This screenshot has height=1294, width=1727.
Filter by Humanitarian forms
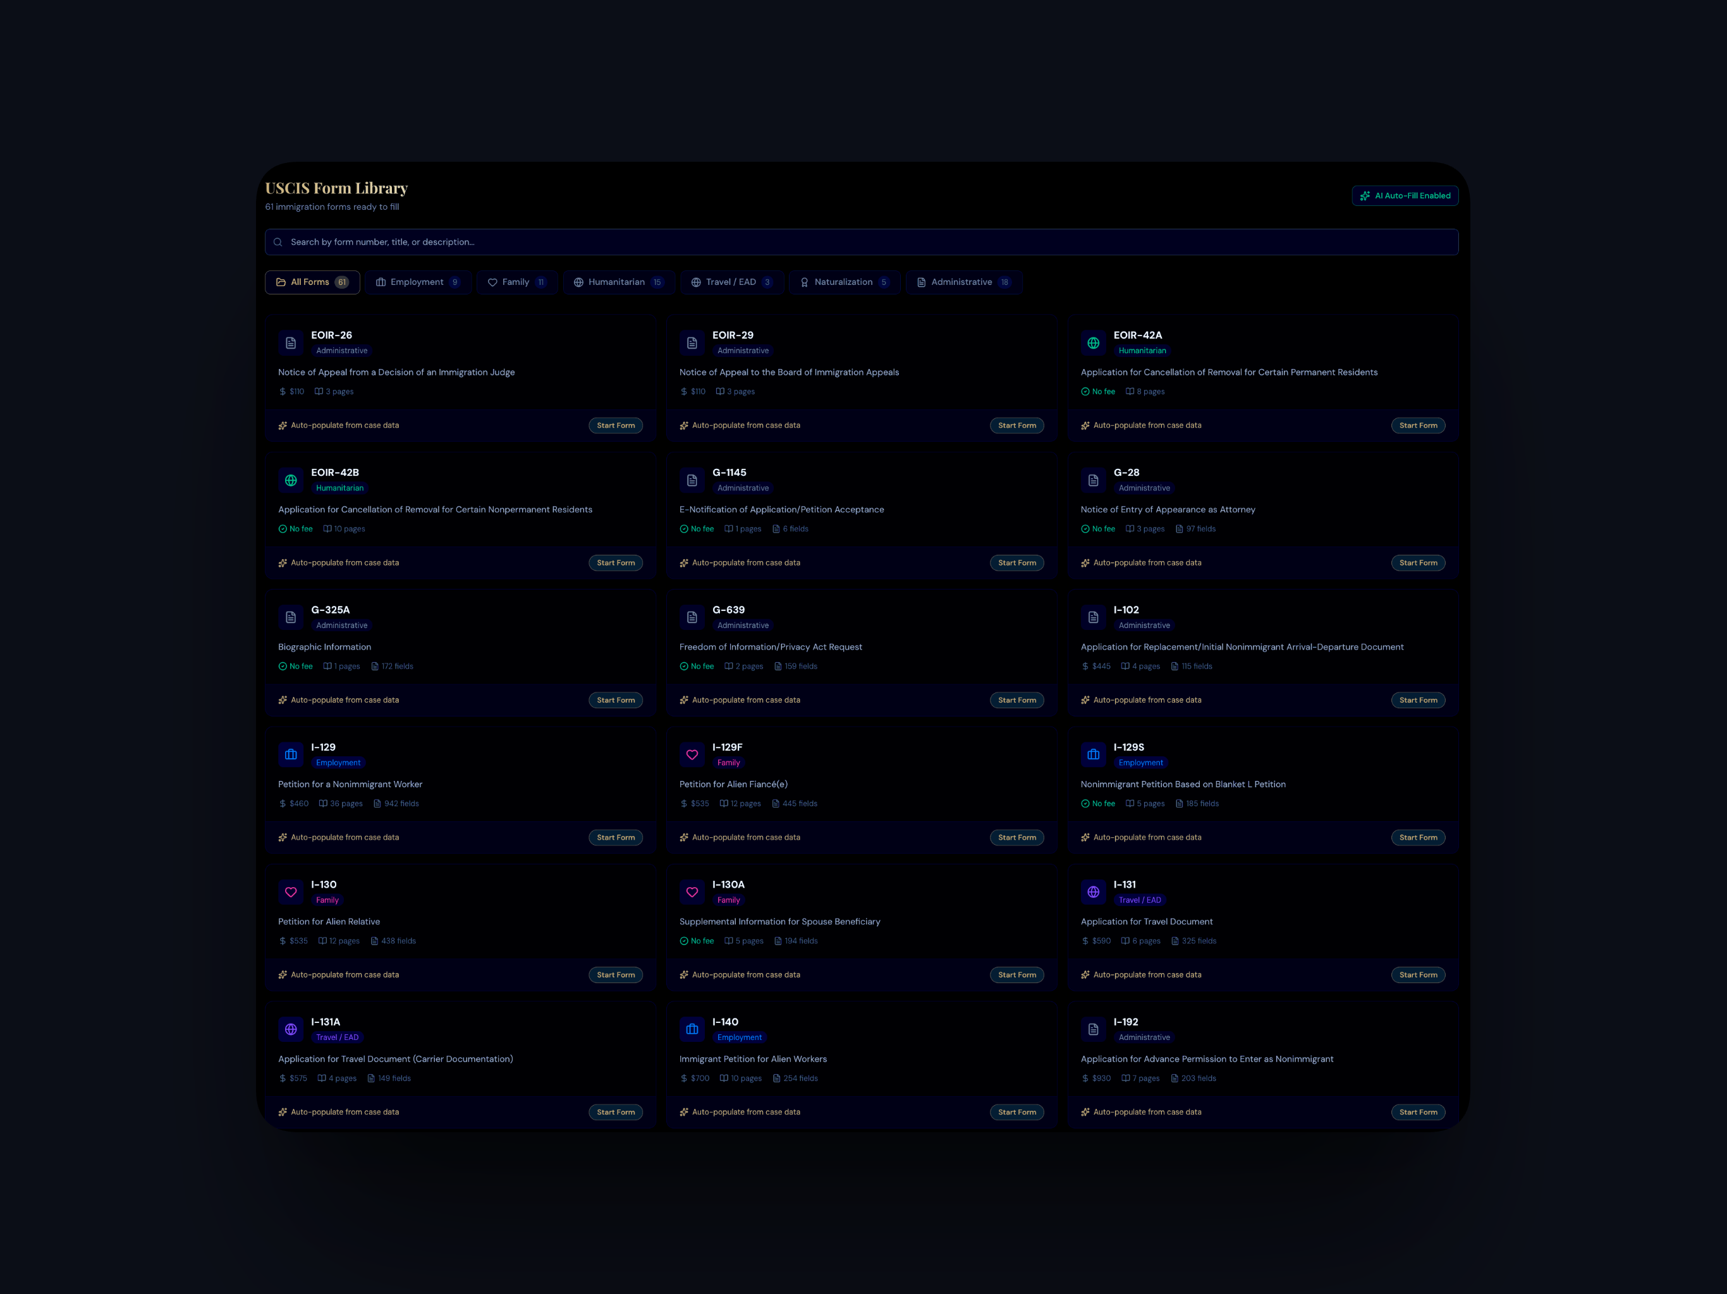[619, 282]
